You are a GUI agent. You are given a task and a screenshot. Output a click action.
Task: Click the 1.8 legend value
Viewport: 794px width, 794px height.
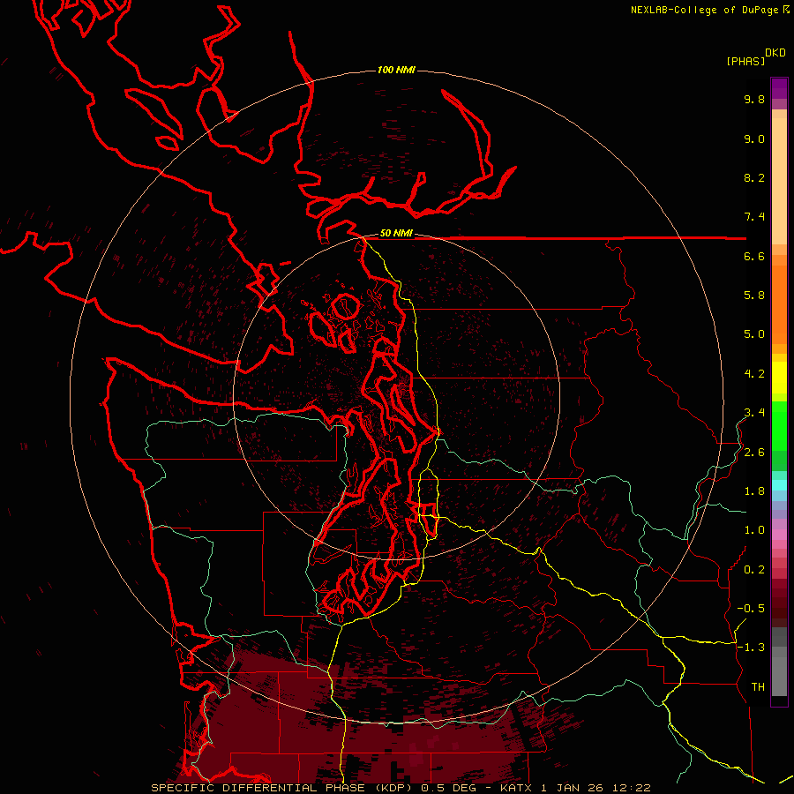pyautogui.click(x=754, y=491)
